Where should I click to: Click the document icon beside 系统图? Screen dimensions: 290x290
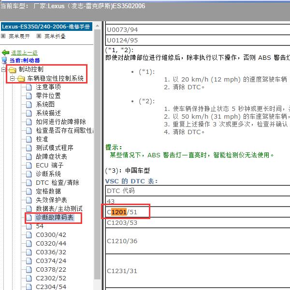tap(29, 104)
